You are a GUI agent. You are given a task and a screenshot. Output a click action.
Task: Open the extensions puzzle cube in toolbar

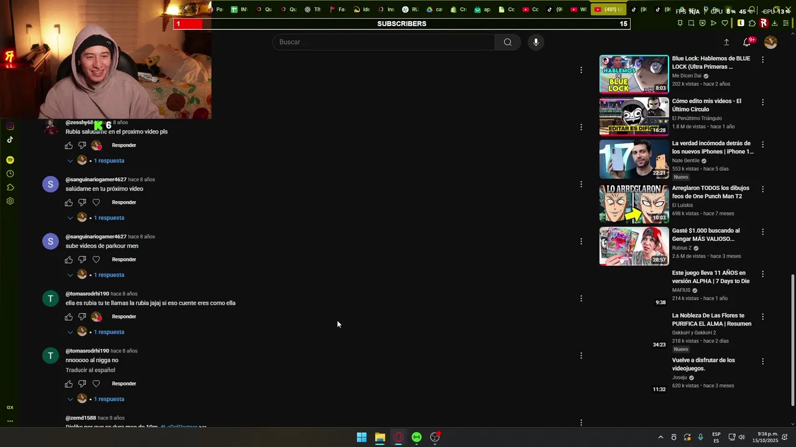(x=752, y=23)
